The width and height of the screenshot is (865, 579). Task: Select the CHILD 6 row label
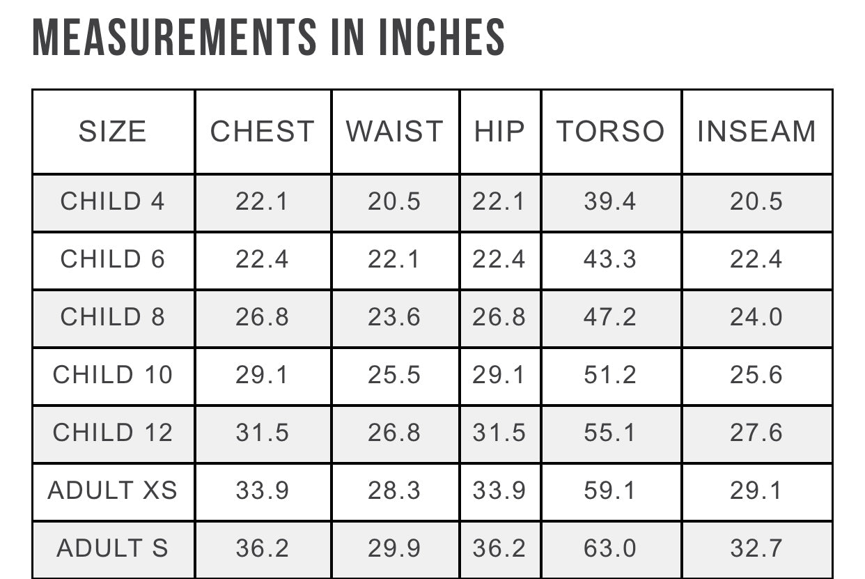click(113, 259)
